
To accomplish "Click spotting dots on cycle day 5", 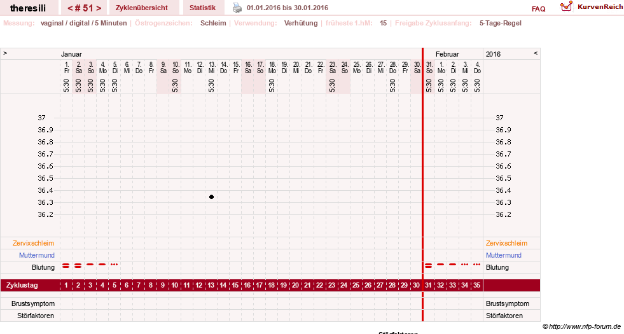I will pyautogui.click(x=114, y=264).
